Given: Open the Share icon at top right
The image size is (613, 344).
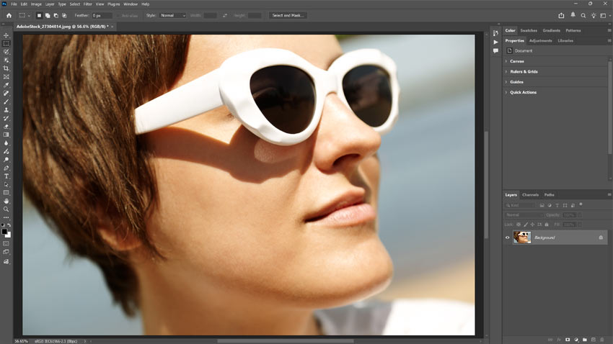Looking at the screenshot, I should [x=561, y=16].
